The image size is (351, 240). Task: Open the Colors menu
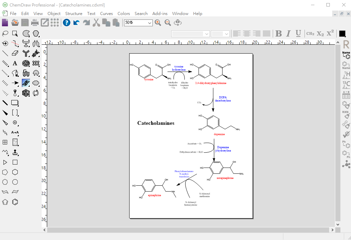(124, 14)
